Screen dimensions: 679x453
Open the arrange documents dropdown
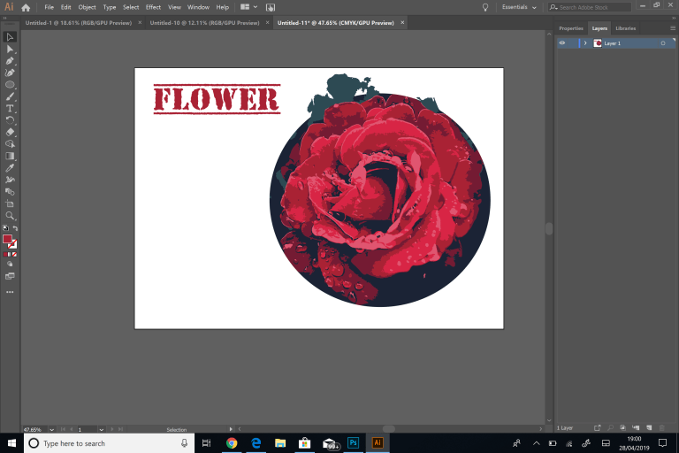[x=248, y=7]
